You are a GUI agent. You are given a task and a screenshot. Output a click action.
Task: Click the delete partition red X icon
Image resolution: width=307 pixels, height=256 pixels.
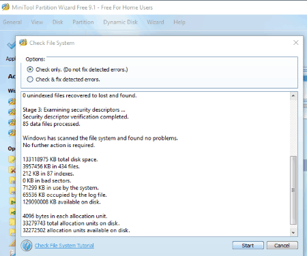click(x=12, y=170)
